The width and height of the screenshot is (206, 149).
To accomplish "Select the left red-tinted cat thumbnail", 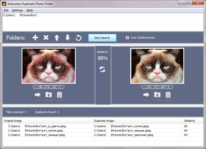I will [x=49, y=66].
